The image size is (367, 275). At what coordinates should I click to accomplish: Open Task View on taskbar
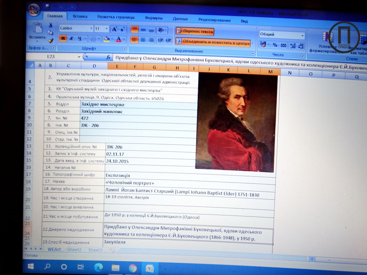[x=81, y=267]
